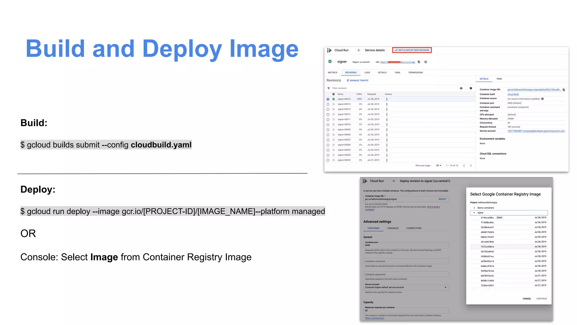Click help icon in revisions filter bar
This screenshot has height=325, width=577.
(461, 88)
